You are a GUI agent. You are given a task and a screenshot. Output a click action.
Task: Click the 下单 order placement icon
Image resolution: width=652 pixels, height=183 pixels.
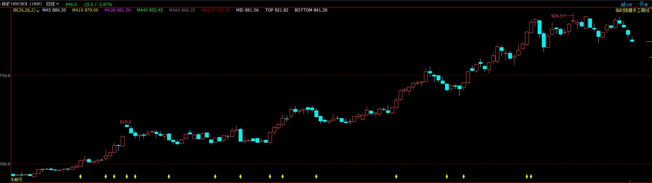[644, 4]
